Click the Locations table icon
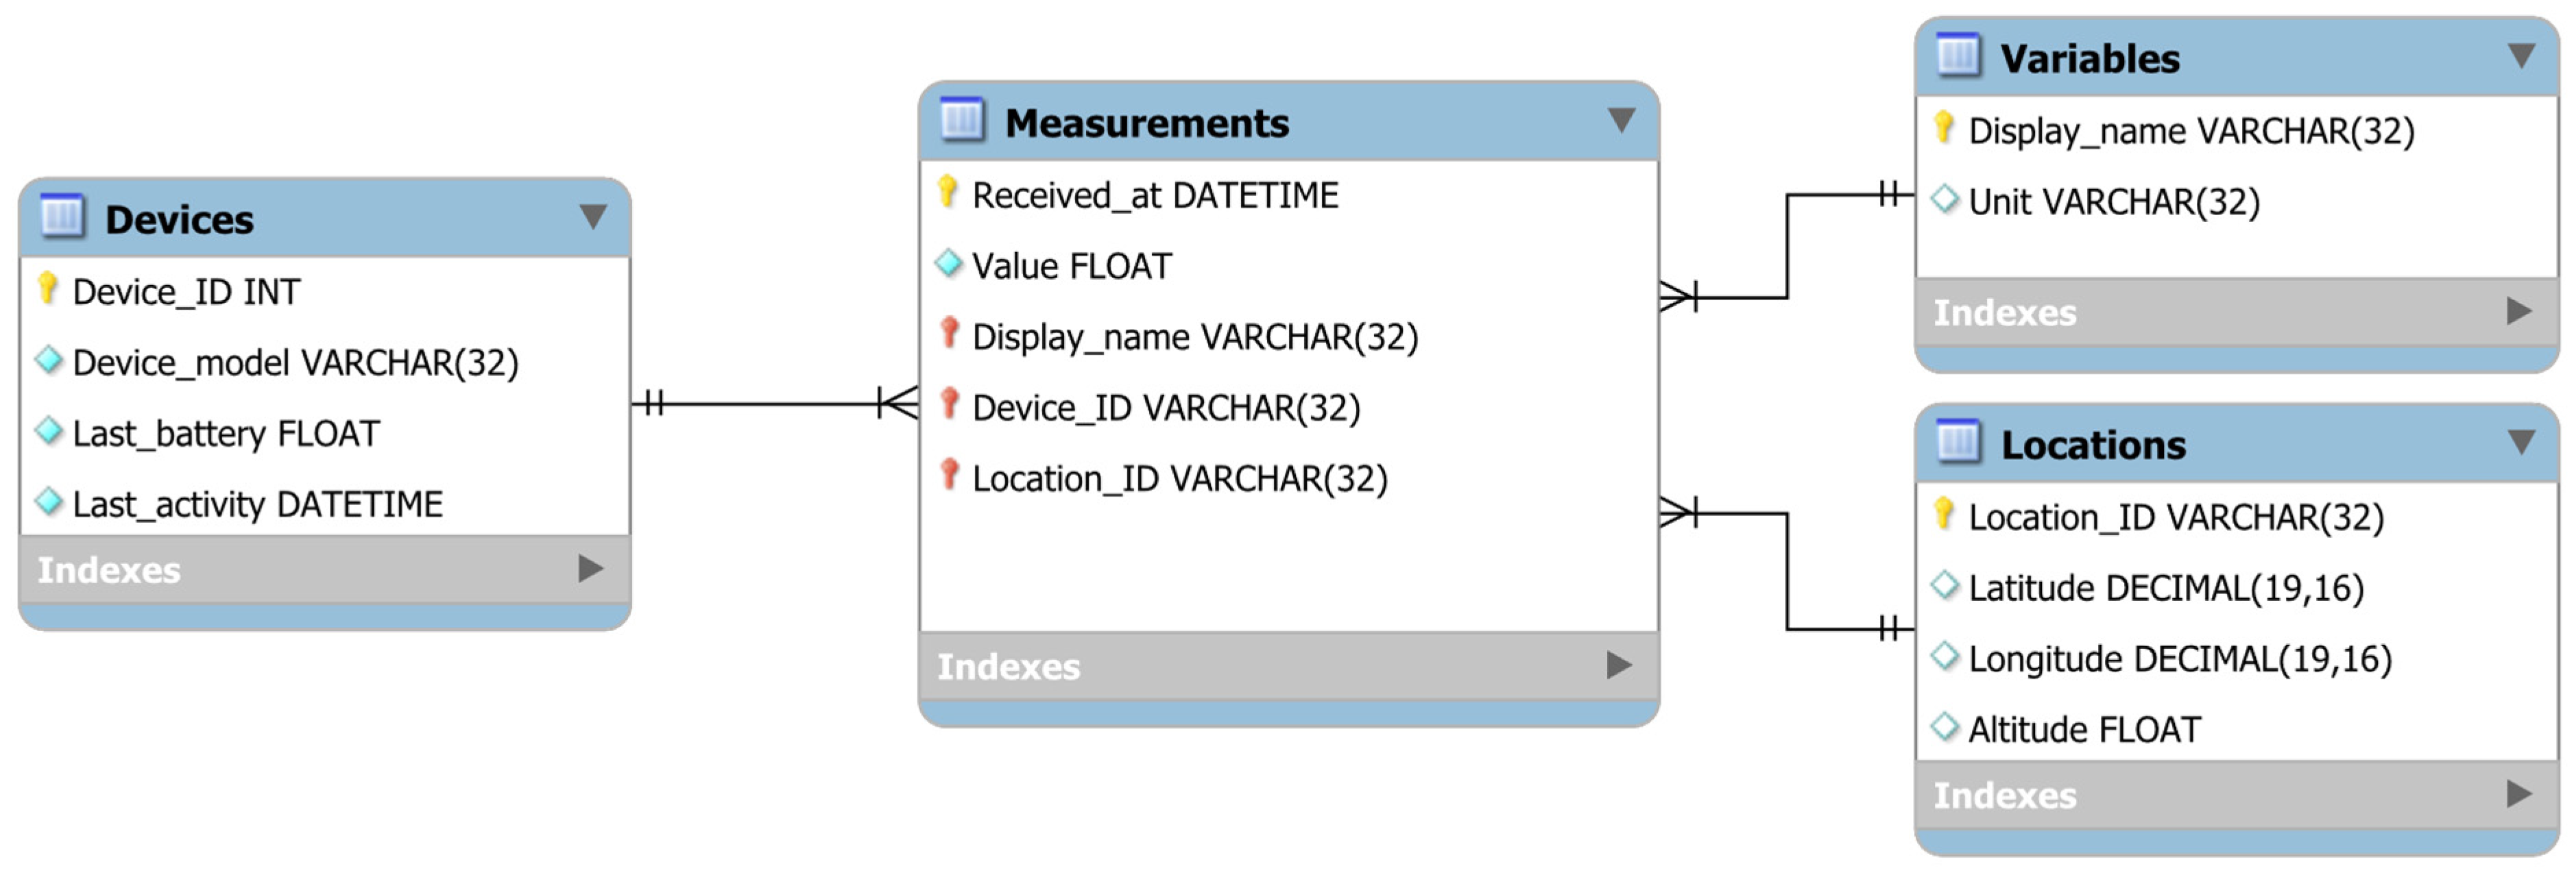This screenshot has height=875, width=2576. (x=1958, y=443)
